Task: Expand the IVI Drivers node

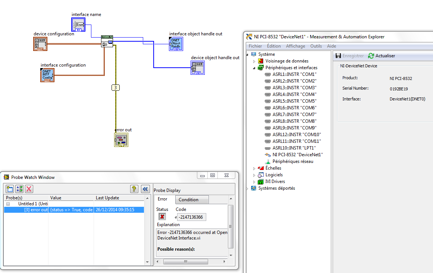Action: pos(254,182)
